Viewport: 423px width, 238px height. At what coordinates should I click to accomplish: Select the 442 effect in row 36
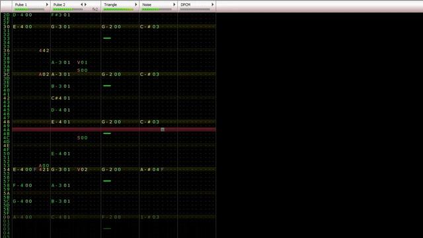click(44, 50)
